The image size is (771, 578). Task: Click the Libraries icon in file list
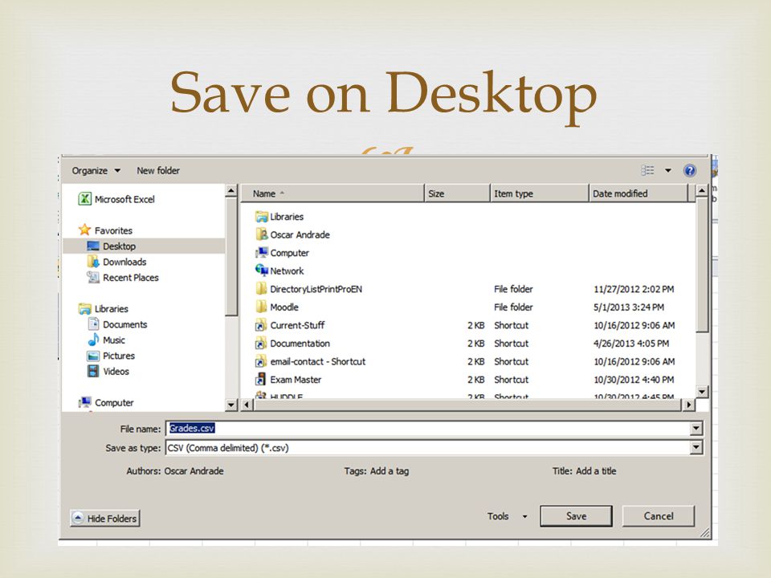[262, 216]
